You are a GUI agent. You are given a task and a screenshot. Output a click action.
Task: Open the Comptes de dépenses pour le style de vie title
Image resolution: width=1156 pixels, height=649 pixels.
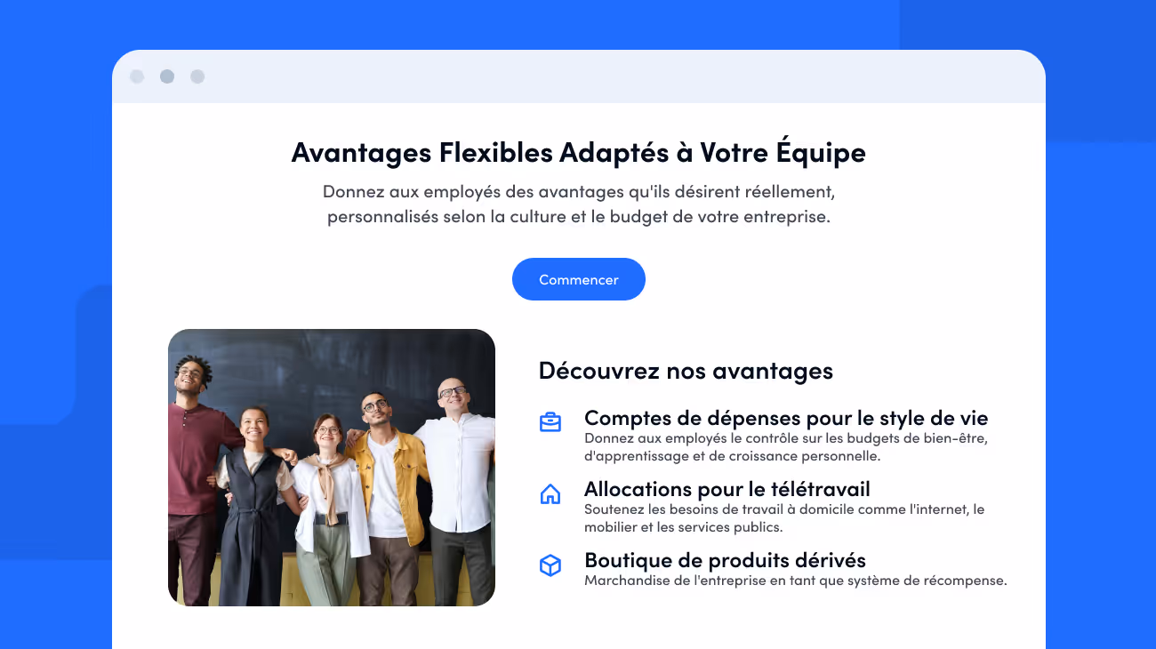pos(786,418)
